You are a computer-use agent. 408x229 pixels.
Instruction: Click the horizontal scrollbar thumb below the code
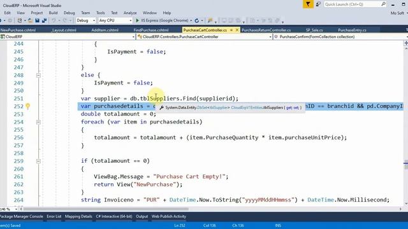coord(106,209)
